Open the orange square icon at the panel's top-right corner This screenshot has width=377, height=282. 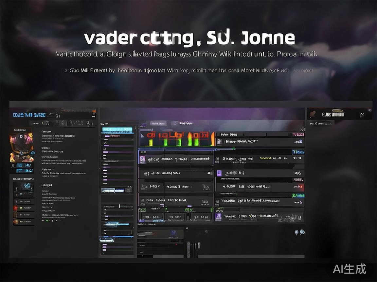point(94,111)
